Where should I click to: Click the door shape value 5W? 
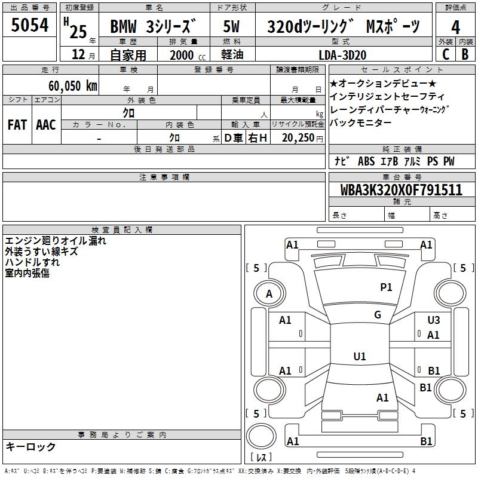click(231, 26)
